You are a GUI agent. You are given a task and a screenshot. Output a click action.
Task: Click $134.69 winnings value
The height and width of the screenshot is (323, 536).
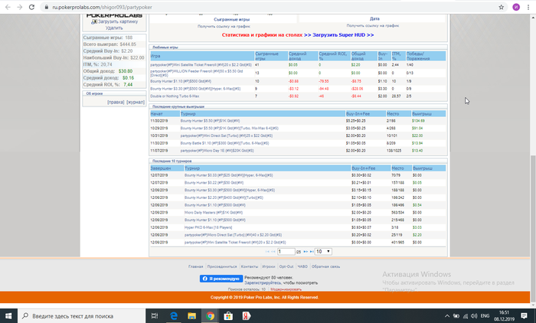pyautogui.click(x=418, y=121)
